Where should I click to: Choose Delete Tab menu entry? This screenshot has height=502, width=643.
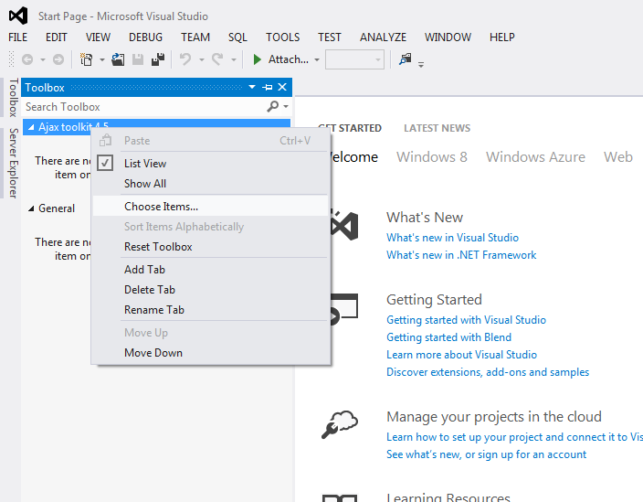pos(210,289)
